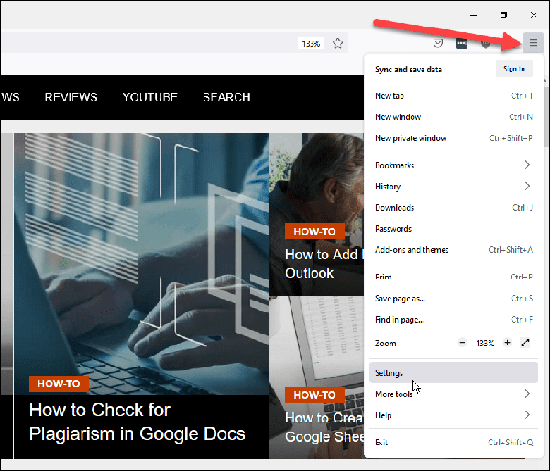The width and height of the screenshot is (550, 471).
Task: Open REVIEWS in site navigation
Action: pos(71,97)
